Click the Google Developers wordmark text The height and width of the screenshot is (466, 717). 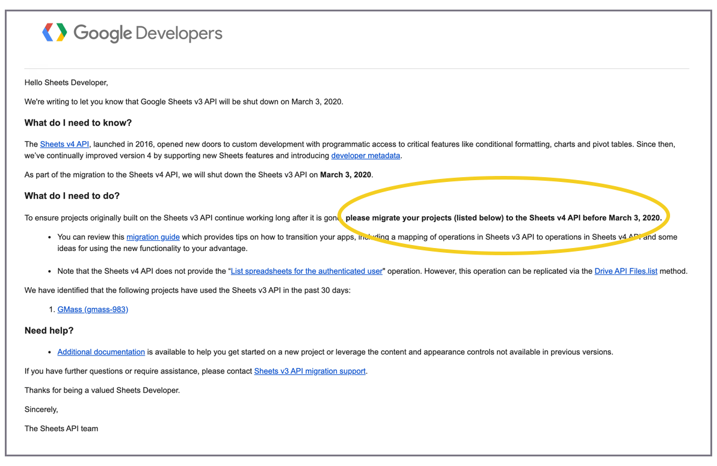(148, 32)
